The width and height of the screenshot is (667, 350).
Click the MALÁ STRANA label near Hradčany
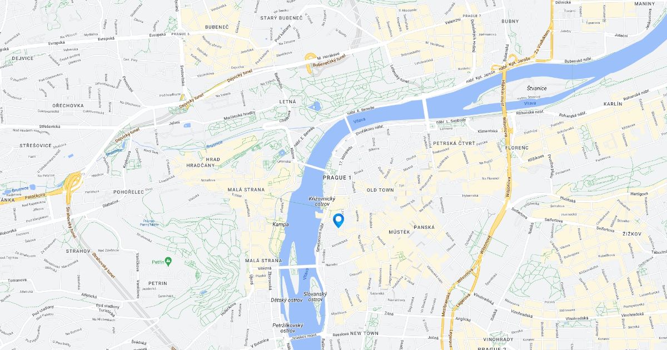click(246, 190)
